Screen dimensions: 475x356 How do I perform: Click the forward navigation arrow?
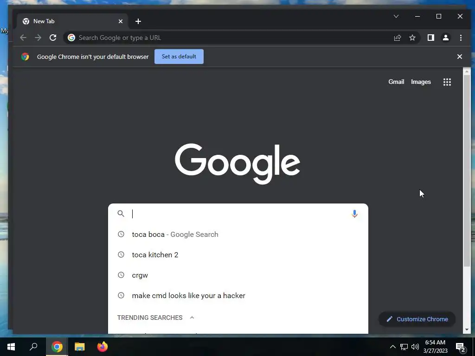pos(38,38)
